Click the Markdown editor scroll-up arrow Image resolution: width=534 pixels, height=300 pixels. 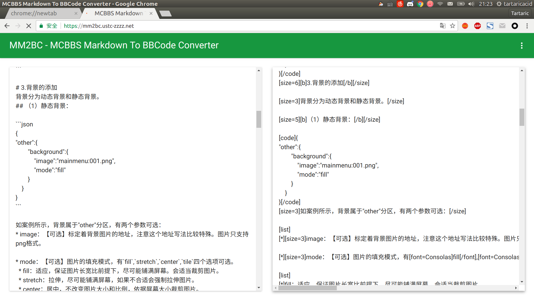(x=259, y=71)
